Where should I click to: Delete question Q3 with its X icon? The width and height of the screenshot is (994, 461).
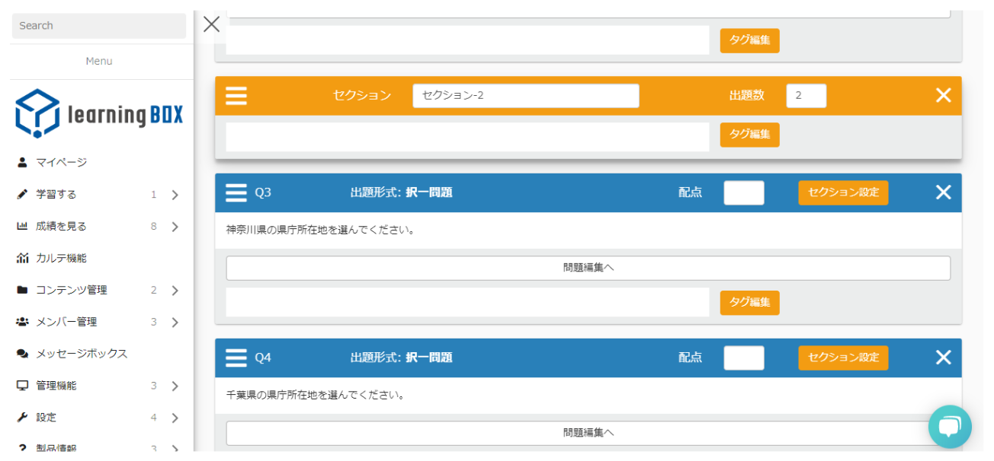point(943,192)
